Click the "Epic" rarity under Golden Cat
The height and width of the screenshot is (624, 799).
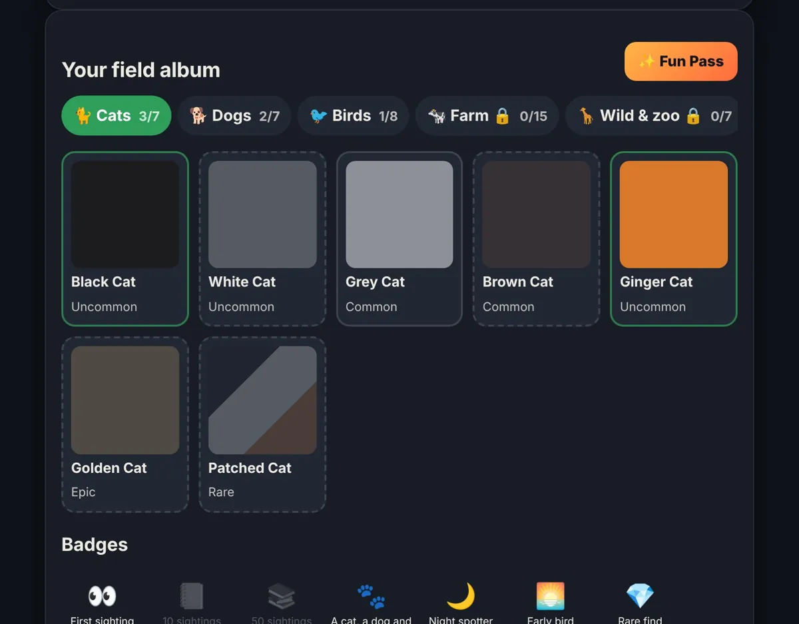pos(83,492)
